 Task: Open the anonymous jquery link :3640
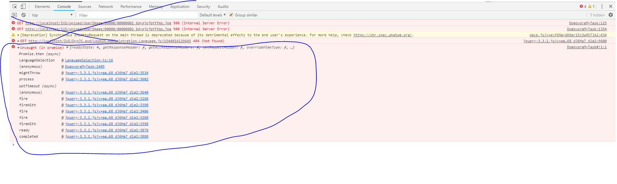(107, 92)
